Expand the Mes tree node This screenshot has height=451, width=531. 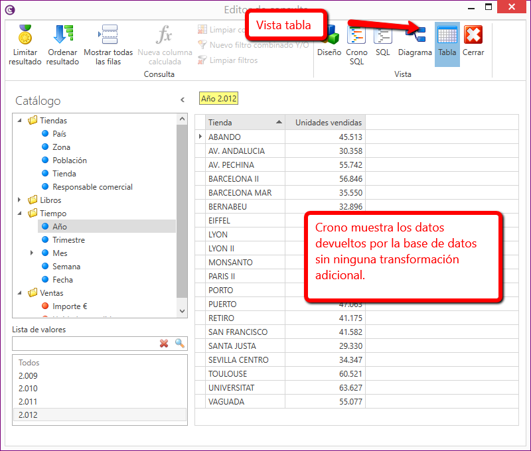pos(32,253)
